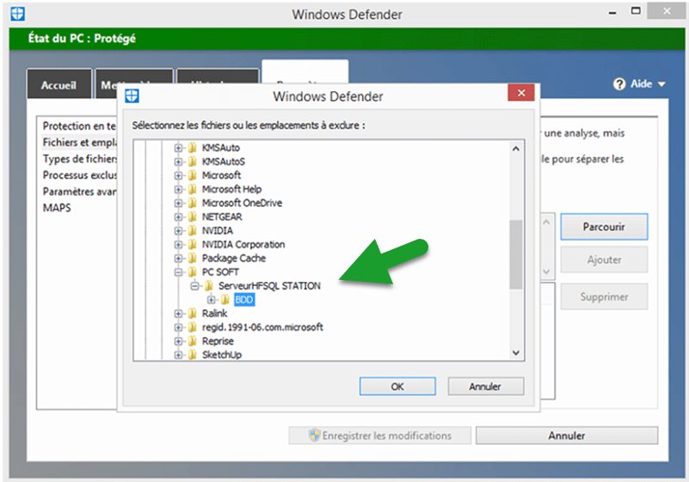689x482 pixels.
Task: Click the folder tree scrollbar thumb
Action: coord(516,254)
